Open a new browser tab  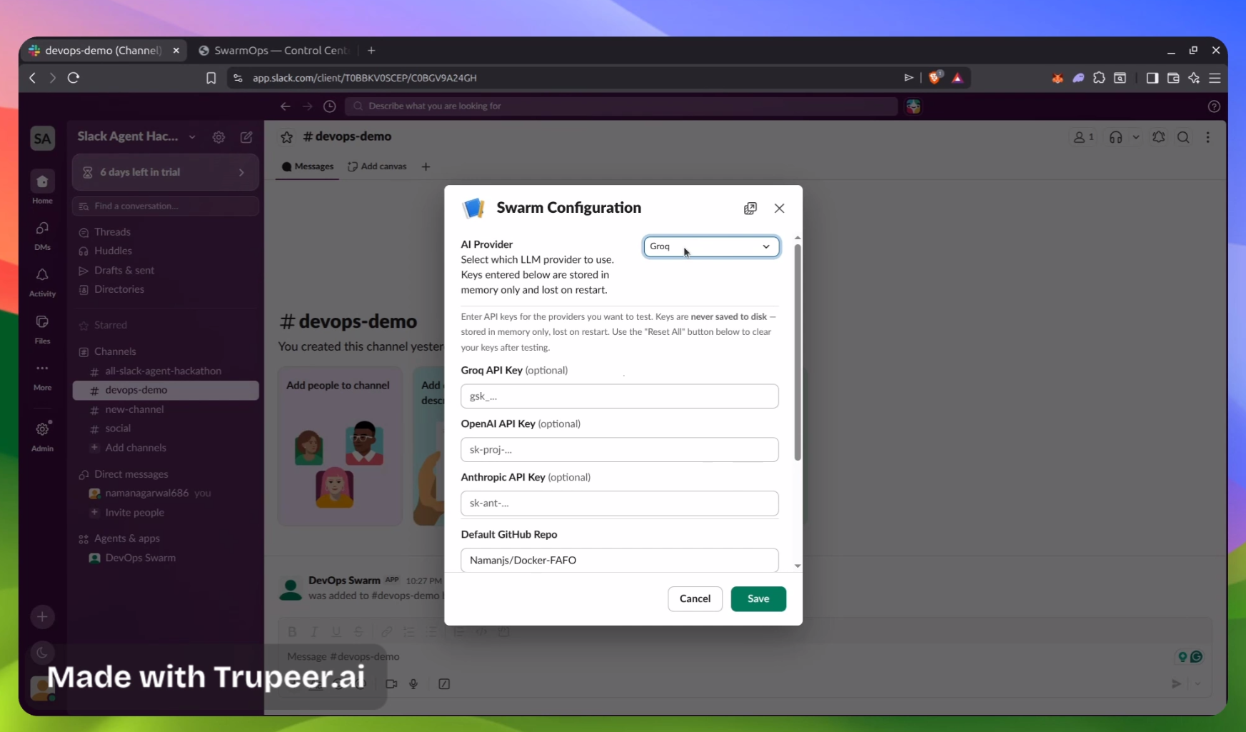(371, 51)
